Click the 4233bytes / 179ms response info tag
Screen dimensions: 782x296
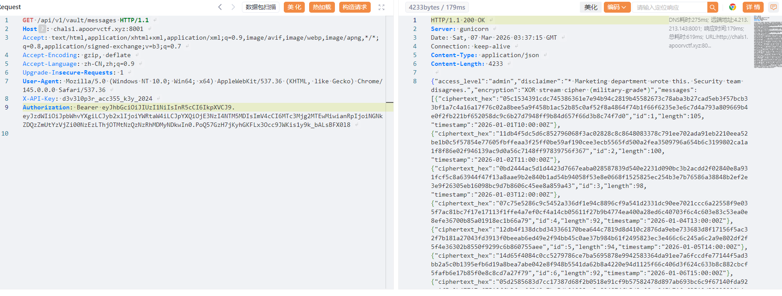[437, 7]
